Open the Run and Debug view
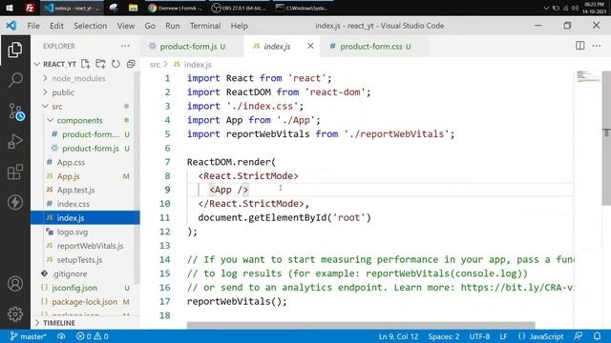The width and height of the screenshot is (611, 343). pos(15,141)
